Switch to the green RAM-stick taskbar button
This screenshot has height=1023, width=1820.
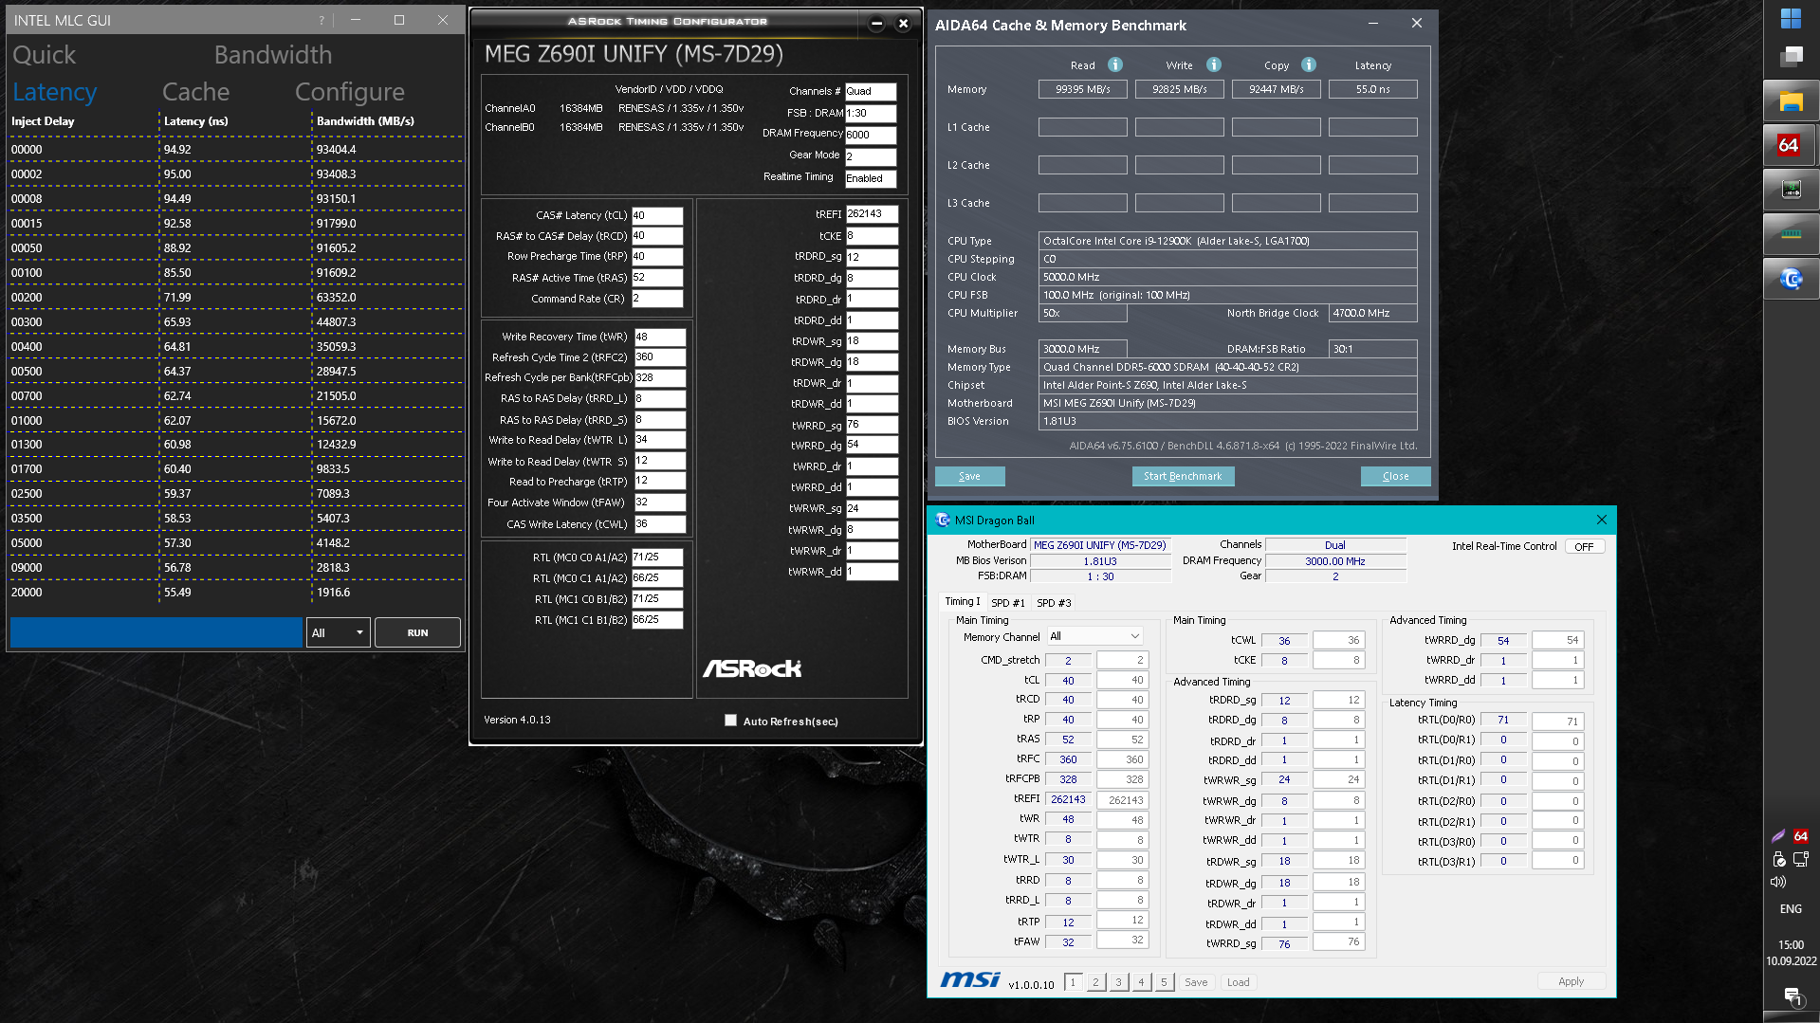[x=1791, y=234]
